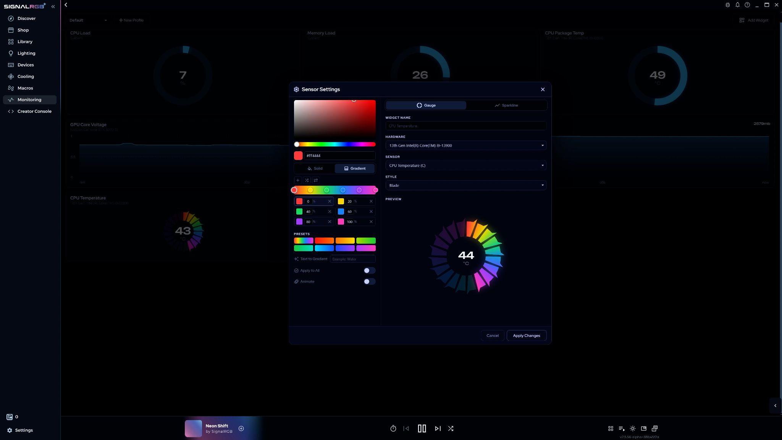Click the back arrow at top
The width and height of the screenshot is (782, 440).
66,5
